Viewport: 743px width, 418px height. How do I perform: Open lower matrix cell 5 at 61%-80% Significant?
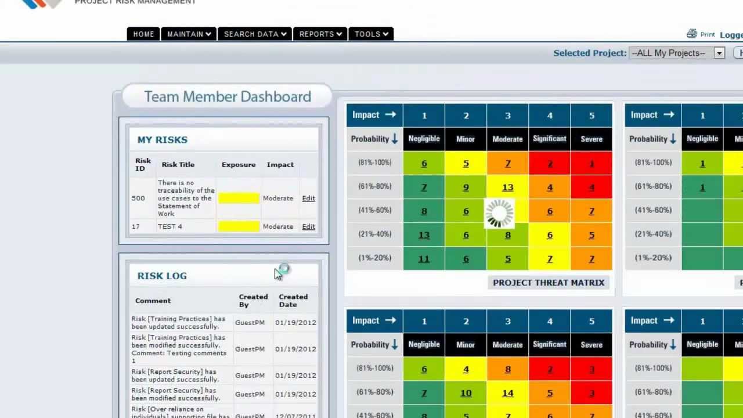(x=550, y=393)
